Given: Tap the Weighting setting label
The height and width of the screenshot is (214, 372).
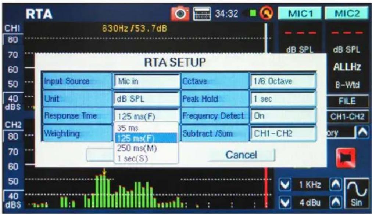Looking at the screenshot, I should (62, 134).
